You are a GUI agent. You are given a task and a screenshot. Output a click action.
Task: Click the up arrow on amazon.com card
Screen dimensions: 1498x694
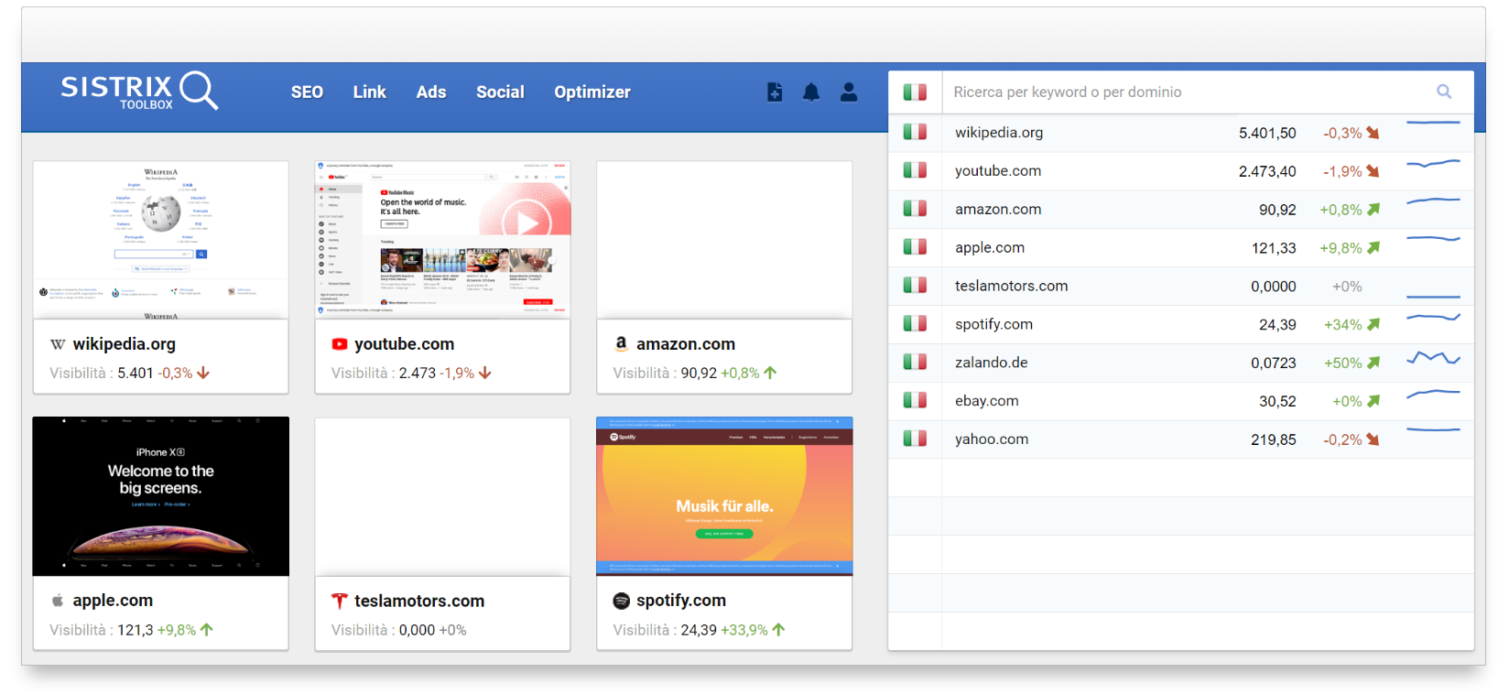point(770,373)
